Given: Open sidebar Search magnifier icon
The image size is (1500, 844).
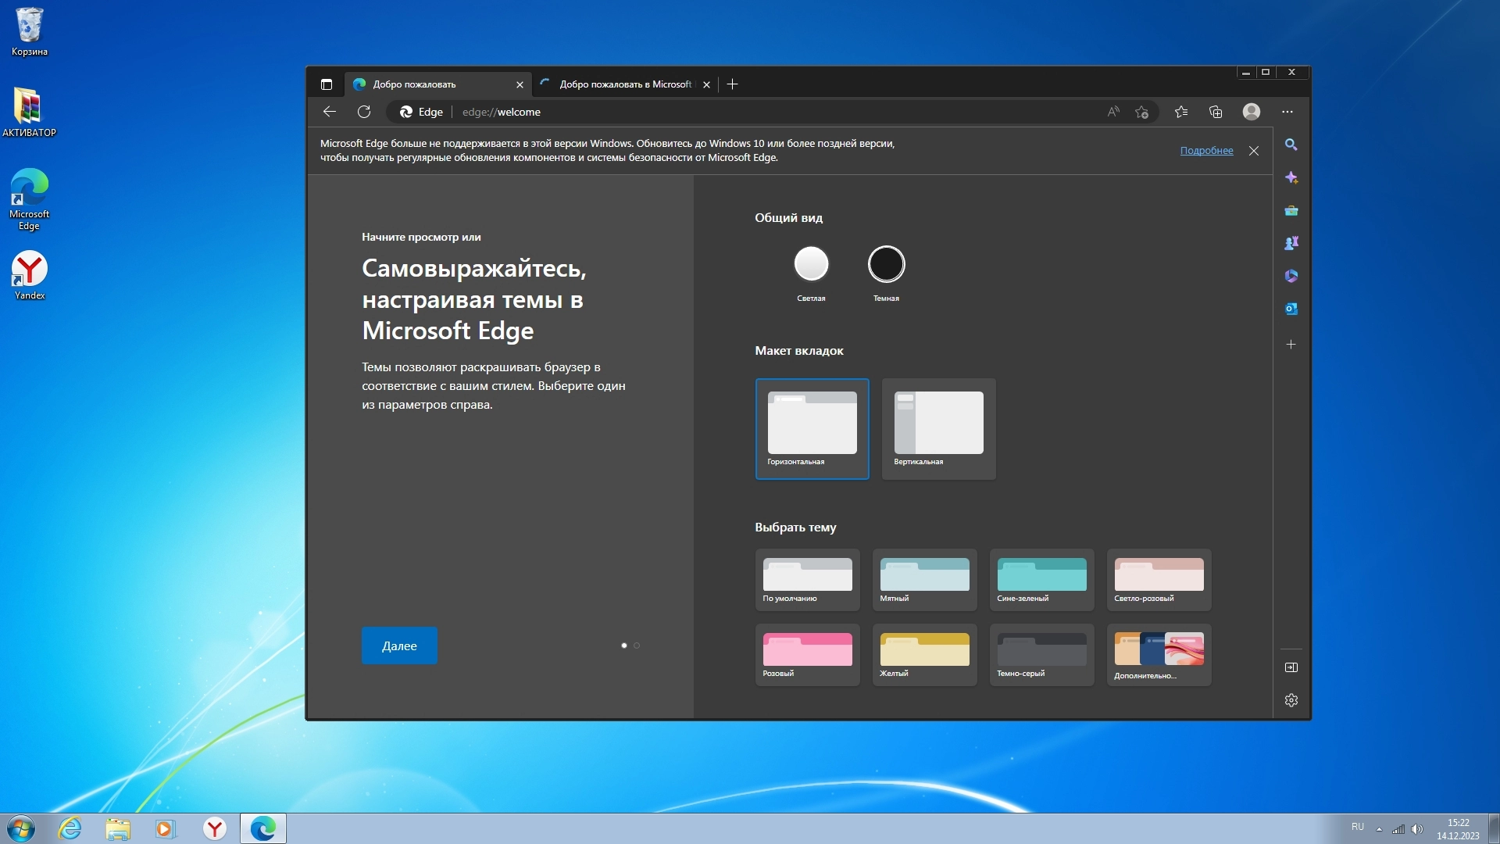Looking at the screenshot, I should tap(1291, 145).
